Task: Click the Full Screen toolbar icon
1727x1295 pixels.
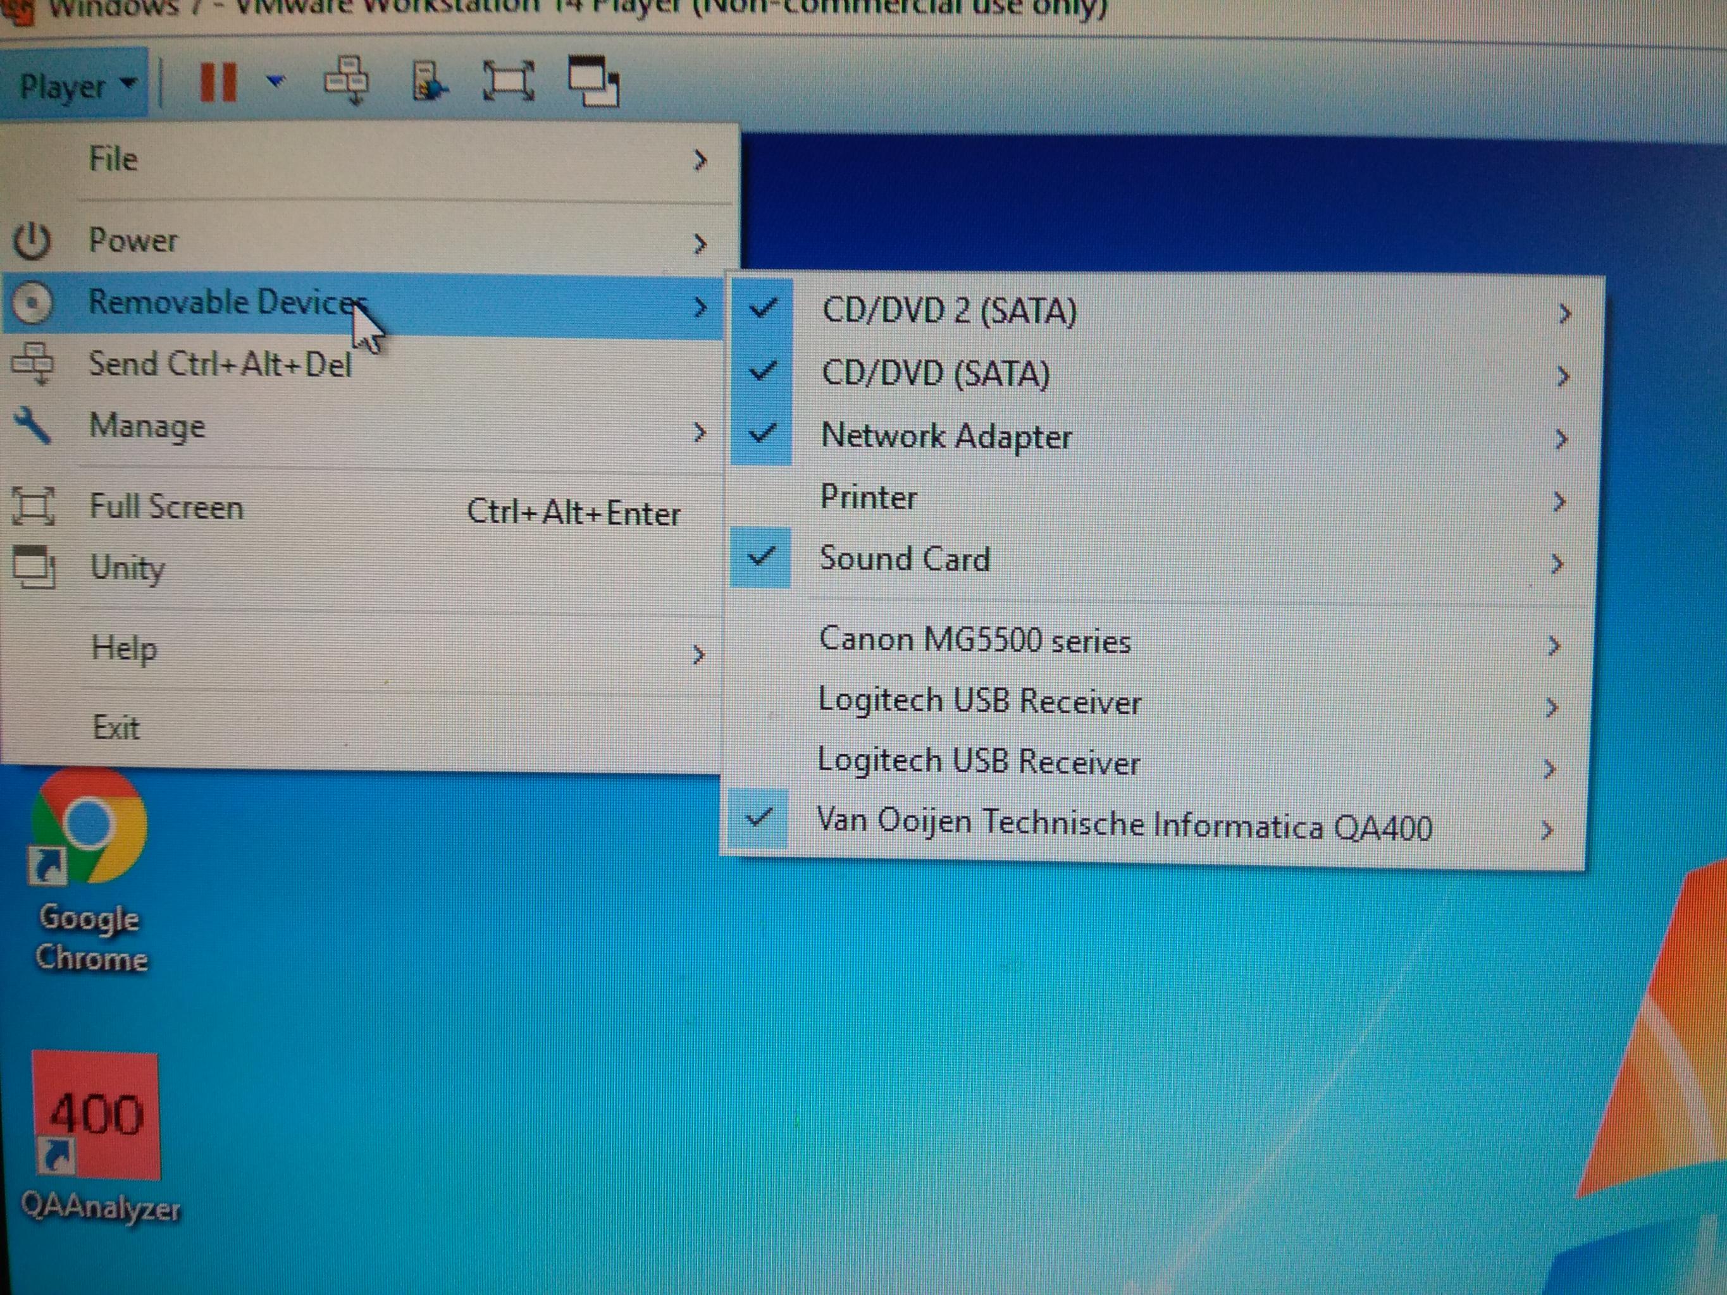Action: pyautogui.click(x=509, y=80)
